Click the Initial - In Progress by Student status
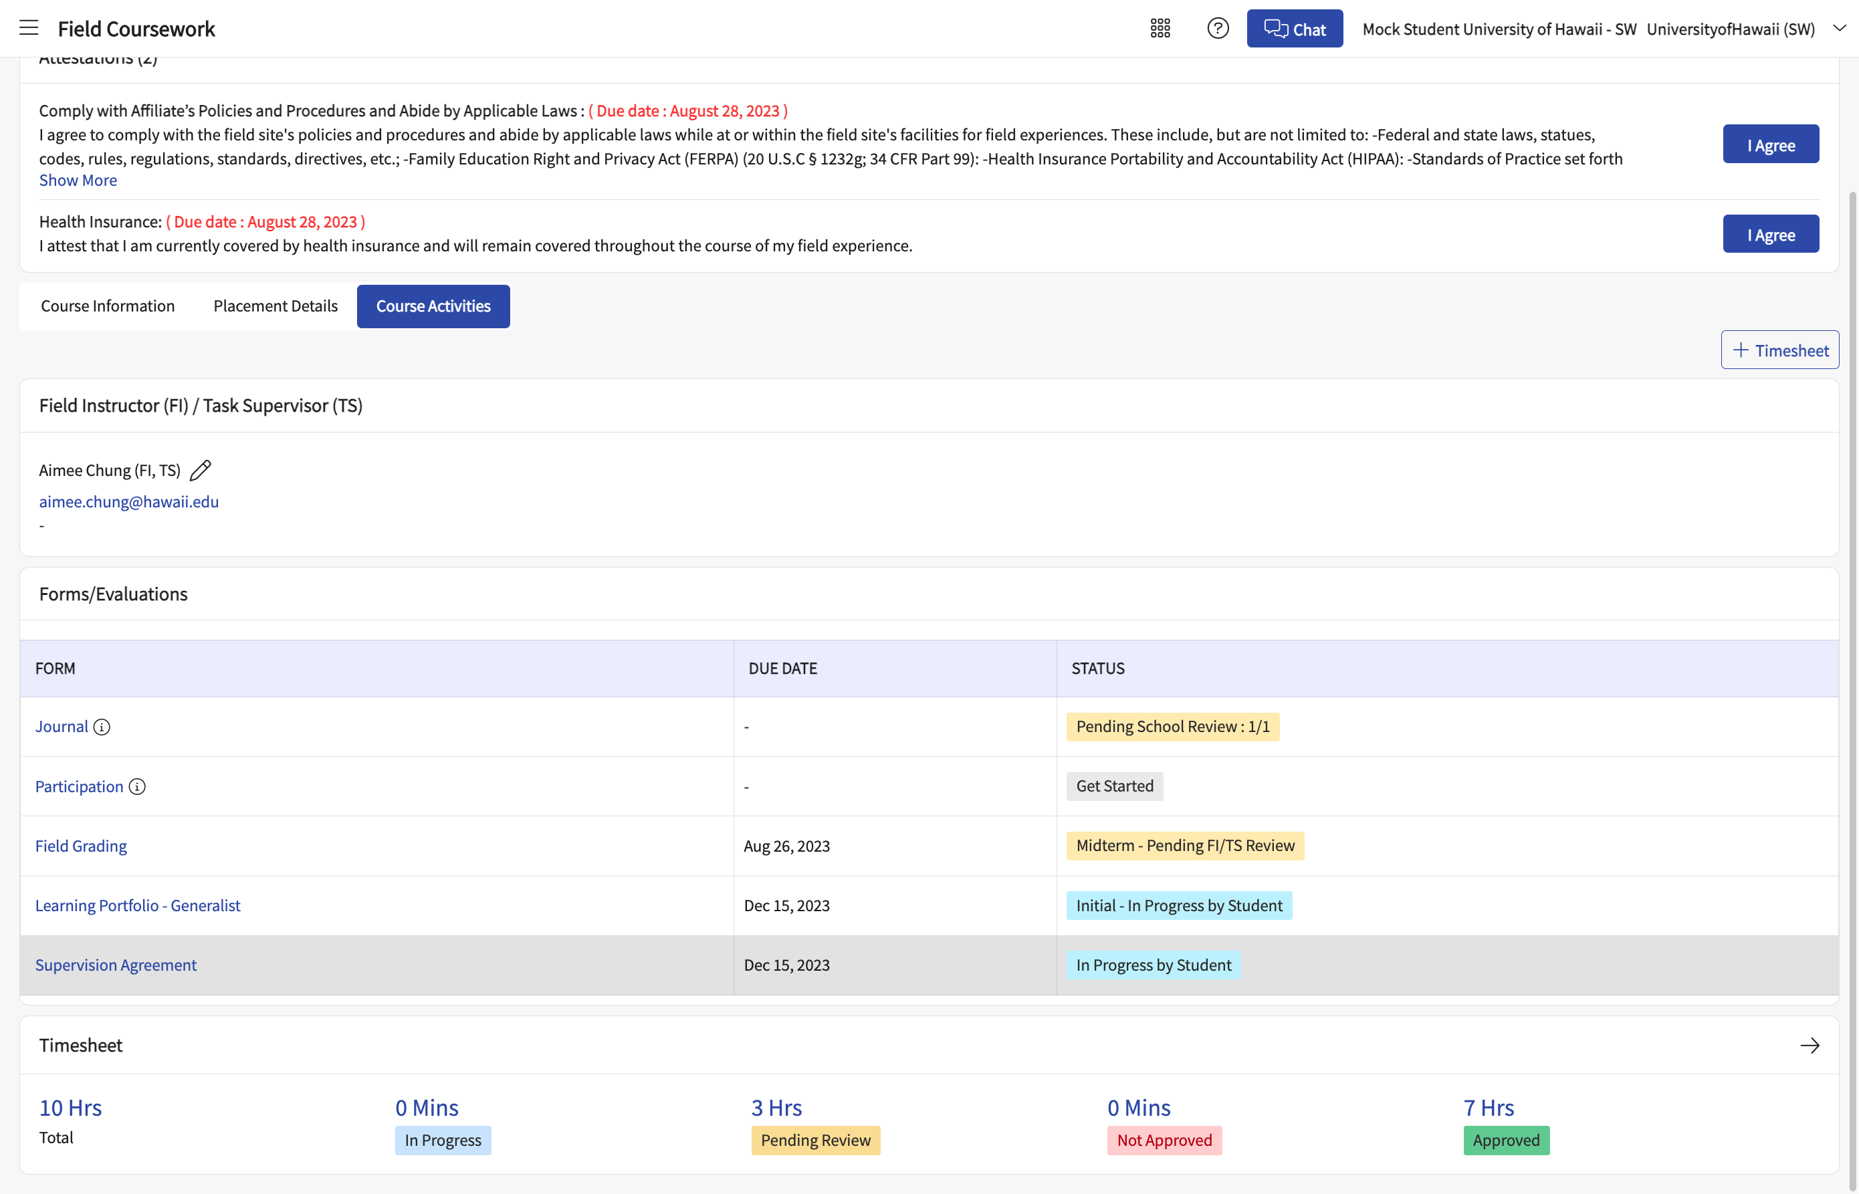Image resolution: width=1859 pixels, height=1194 pixels. (x=1179, y=906)
